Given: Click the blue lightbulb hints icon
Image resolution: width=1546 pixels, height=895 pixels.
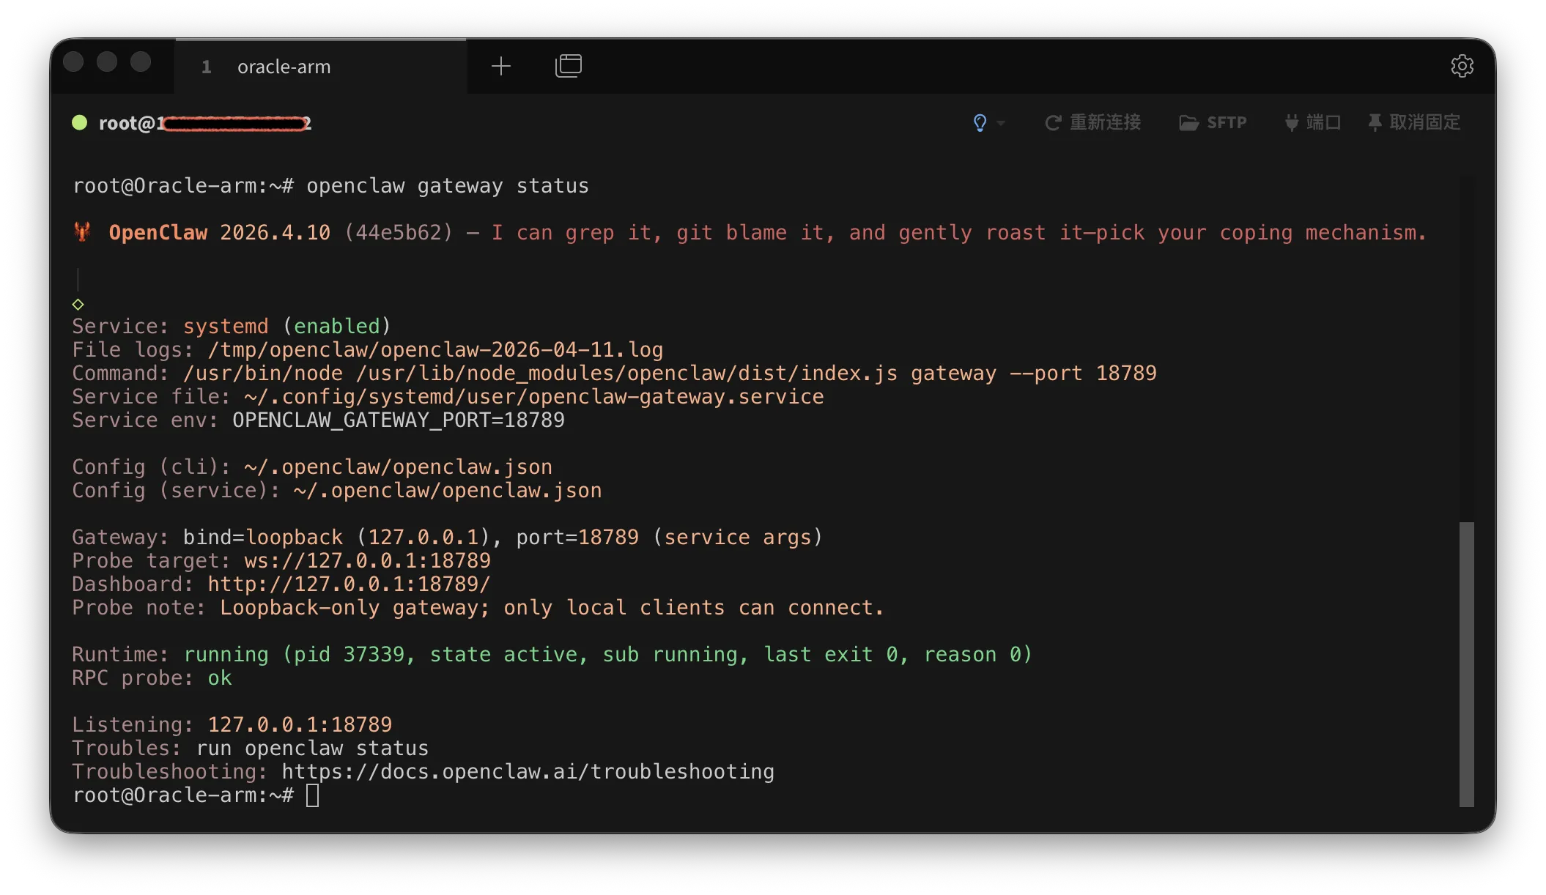Looking at the screenshot, I should click(980, 122).
